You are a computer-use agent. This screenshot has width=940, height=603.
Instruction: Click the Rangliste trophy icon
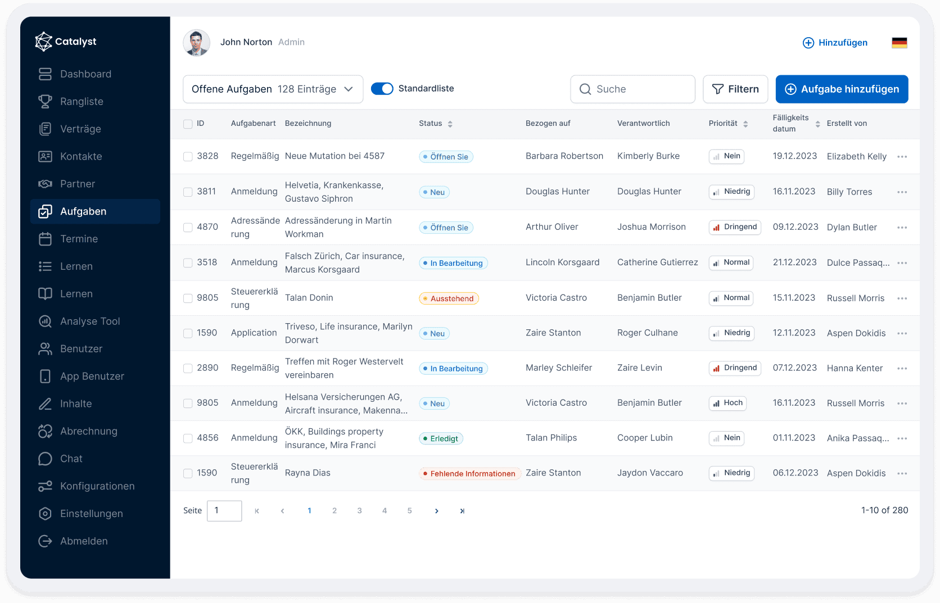click(x=45, y=102)
